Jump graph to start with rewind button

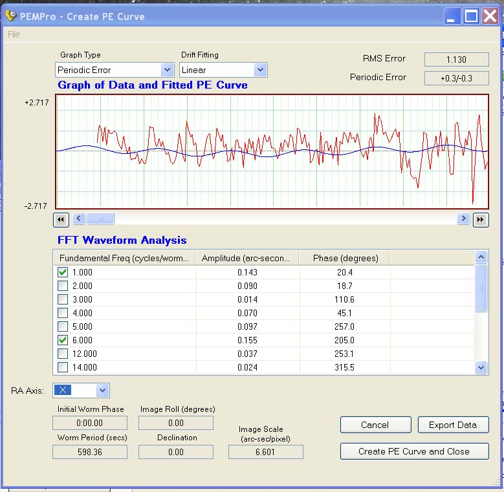click(61, 220)
